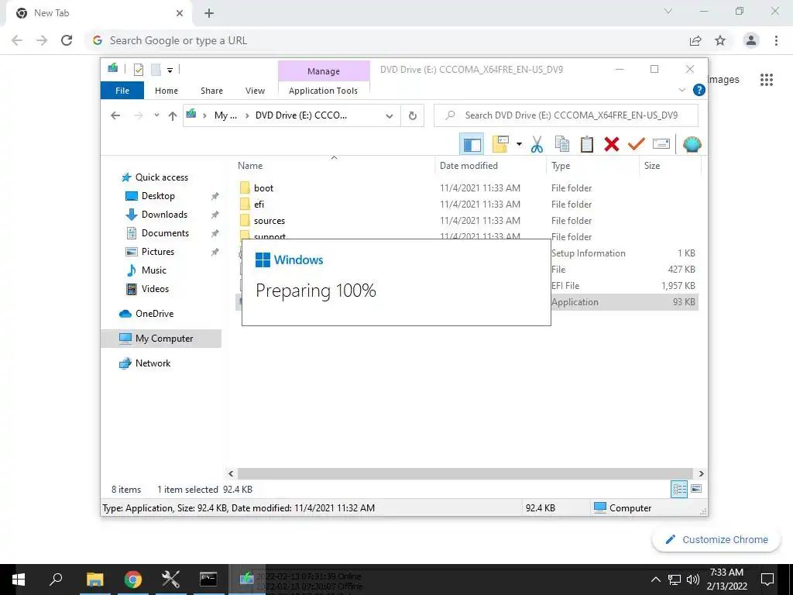The width and height of the screenshot is (793, 595).
Task: Select Pictures in navigation pane
Action: [x=157, y=252]
